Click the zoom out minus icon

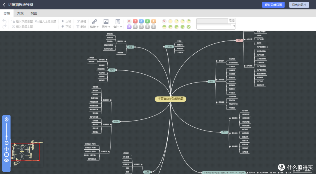click(x=6, y=143)
